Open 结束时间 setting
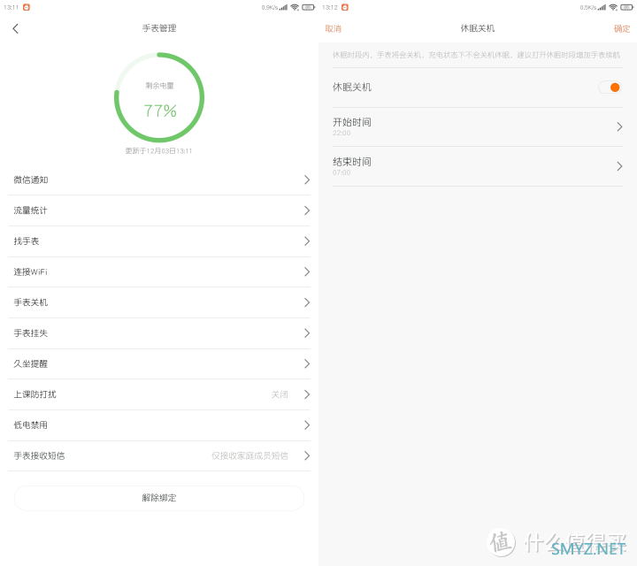637x566 pixels. pos(478,166)
